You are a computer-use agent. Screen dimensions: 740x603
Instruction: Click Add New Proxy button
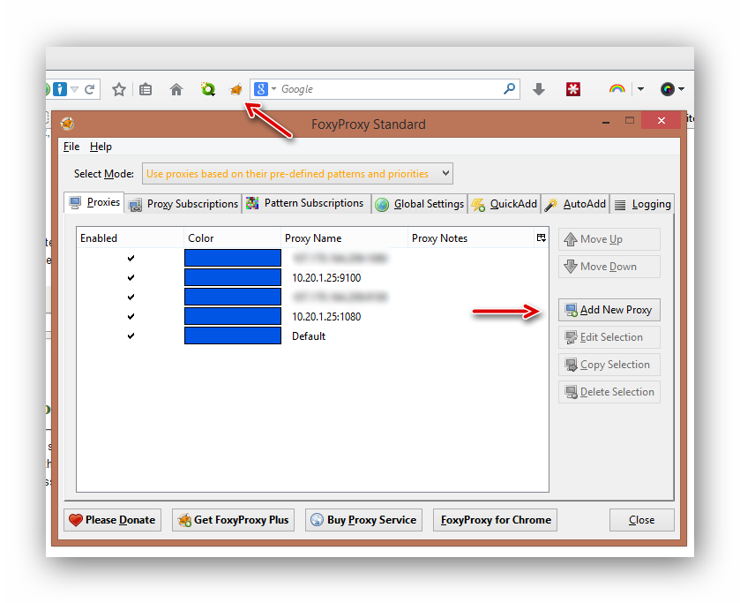pos(609,310)
